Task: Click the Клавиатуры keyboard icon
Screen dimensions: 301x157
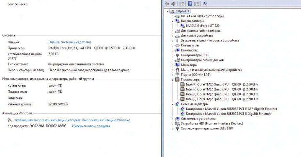Action: point(177,45)
